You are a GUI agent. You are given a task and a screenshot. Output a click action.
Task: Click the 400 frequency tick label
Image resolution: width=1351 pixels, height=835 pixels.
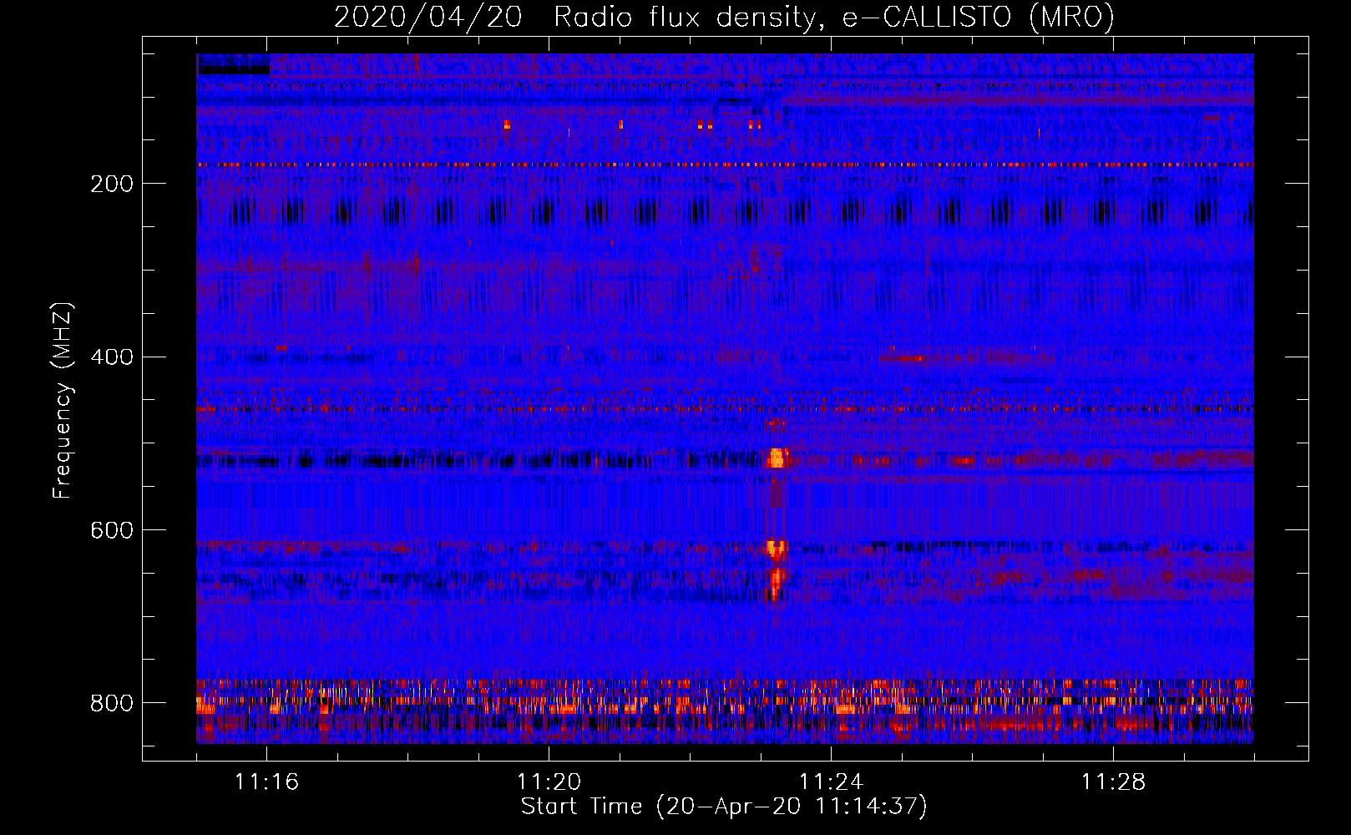pyautogui.click(x=112, y=357)
